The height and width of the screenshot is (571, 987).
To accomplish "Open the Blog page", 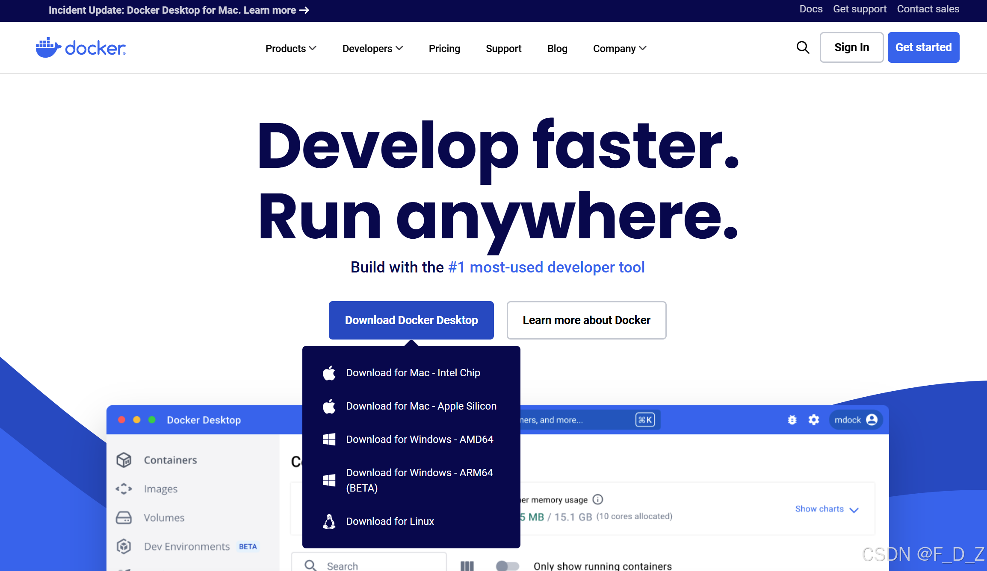I will pyautogui.click(x=557, y=48).
